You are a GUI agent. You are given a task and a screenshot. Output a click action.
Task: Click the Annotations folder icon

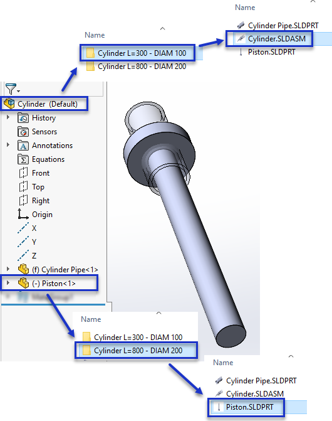(23, 146)
